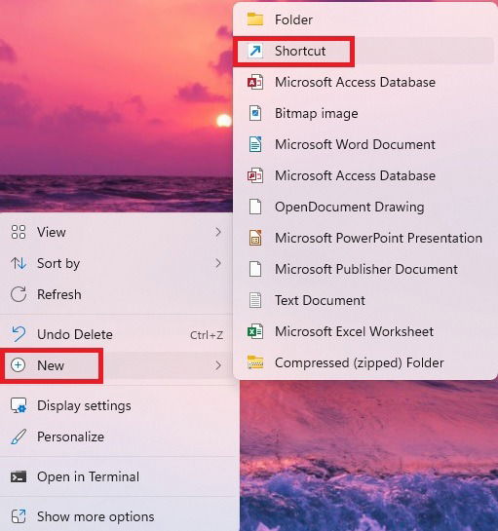
Task: Click the yellow Folder icon in New submenu
Action: [x=255, y=19]
